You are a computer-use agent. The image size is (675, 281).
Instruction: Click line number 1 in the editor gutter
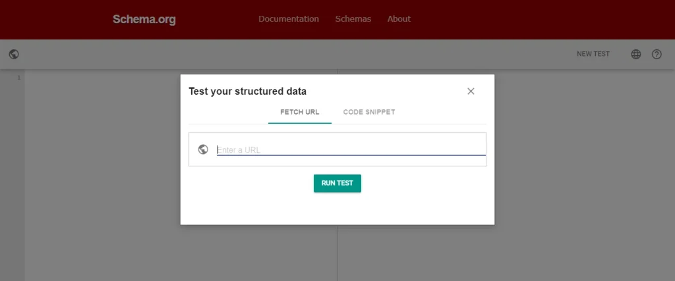pos(18,78)
